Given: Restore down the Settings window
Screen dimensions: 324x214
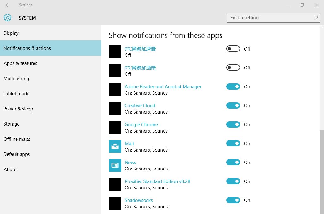Looking at the screenshot, I should click(302, 5).
